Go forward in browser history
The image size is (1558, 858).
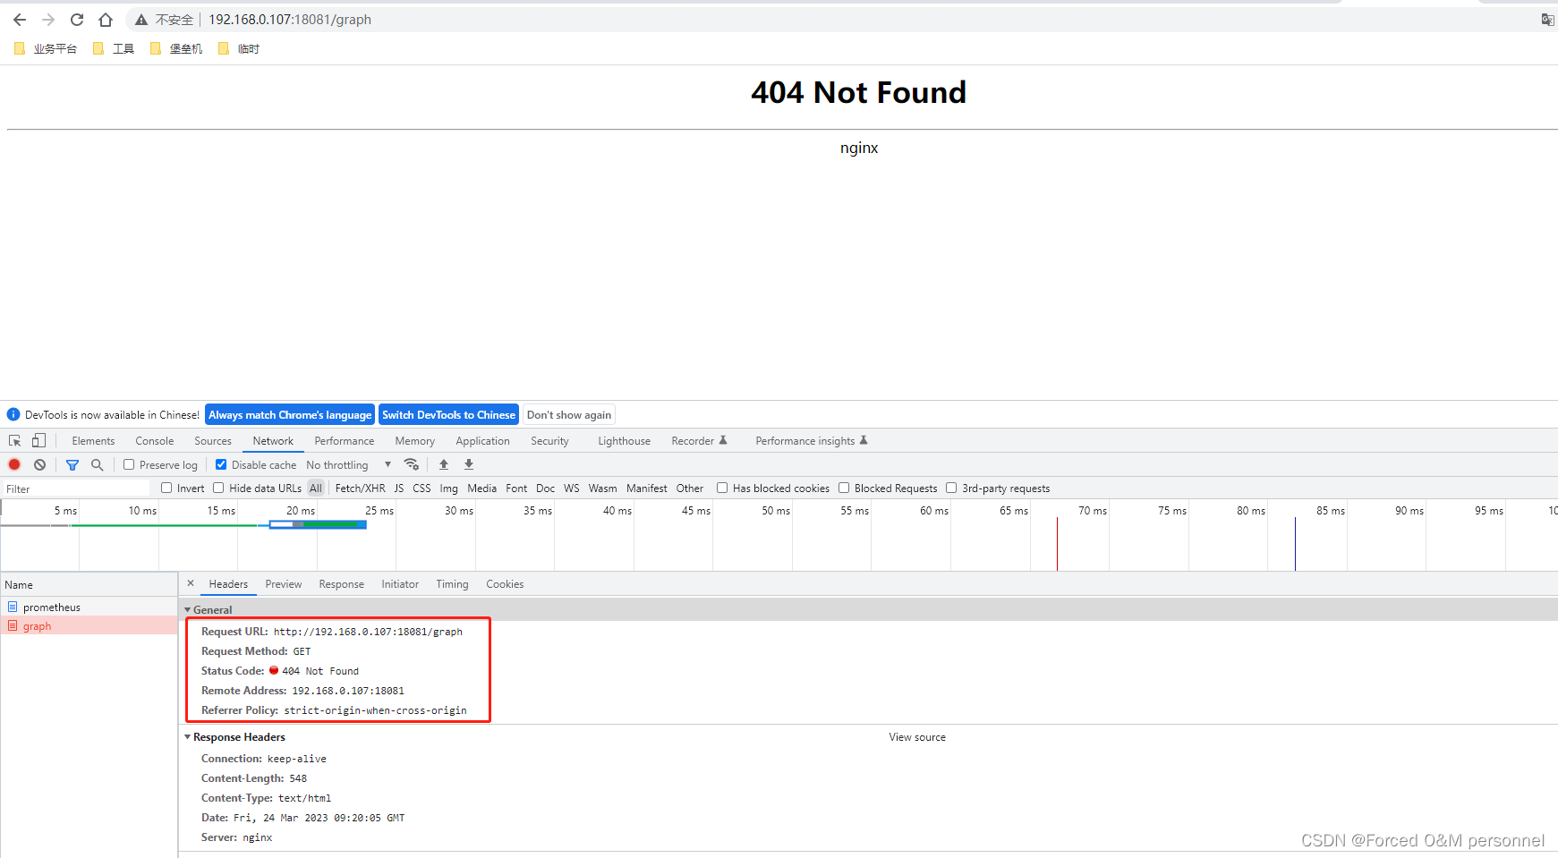coord(48,20)
